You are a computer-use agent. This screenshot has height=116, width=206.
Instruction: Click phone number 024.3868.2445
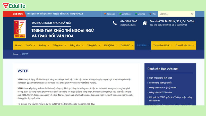[x=128, y=21]
